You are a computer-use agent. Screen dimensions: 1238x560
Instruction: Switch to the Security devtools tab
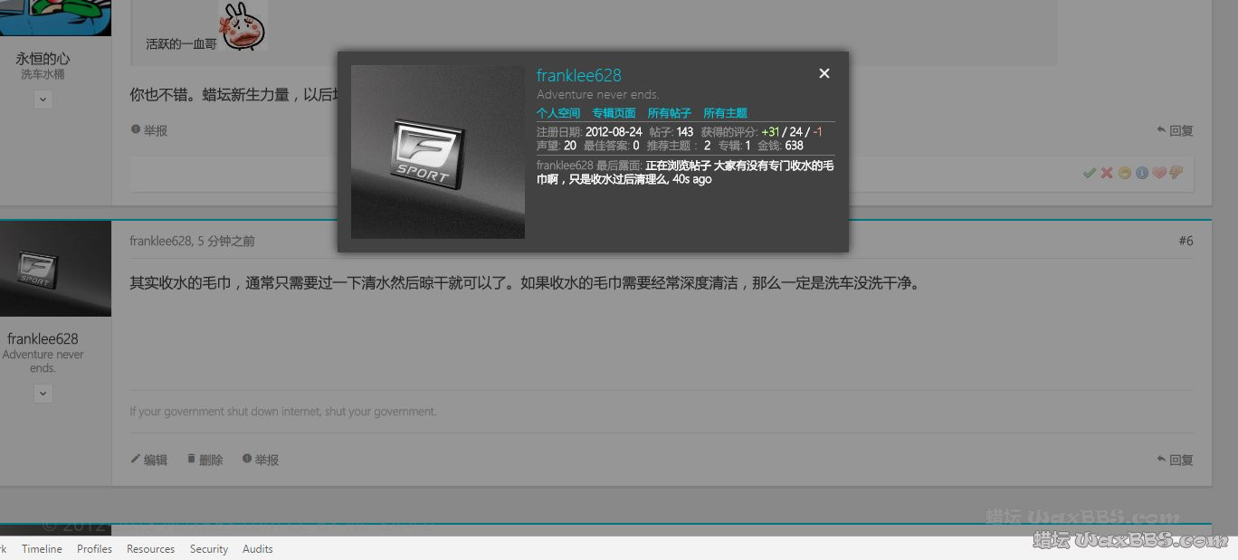coord(209,549)
